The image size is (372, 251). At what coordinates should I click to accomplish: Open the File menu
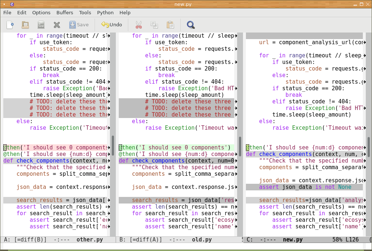point(7,12)
